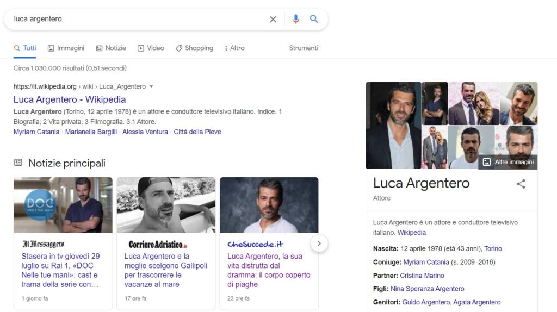The width and height of the screenshot is (557, 312).
Task: Go to the Shopping tab
Action: click(x=194, y=48)
